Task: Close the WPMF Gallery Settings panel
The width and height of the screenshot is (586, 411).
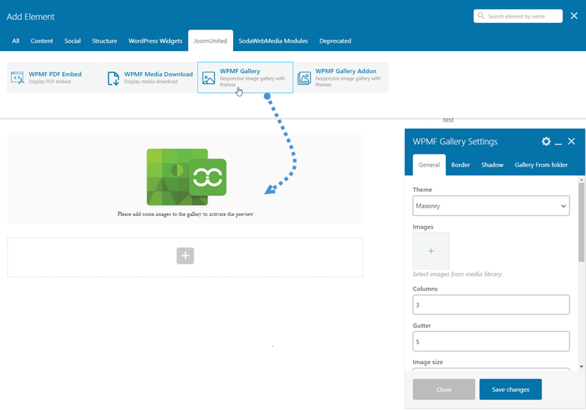Action: click(x=571, y=141)
